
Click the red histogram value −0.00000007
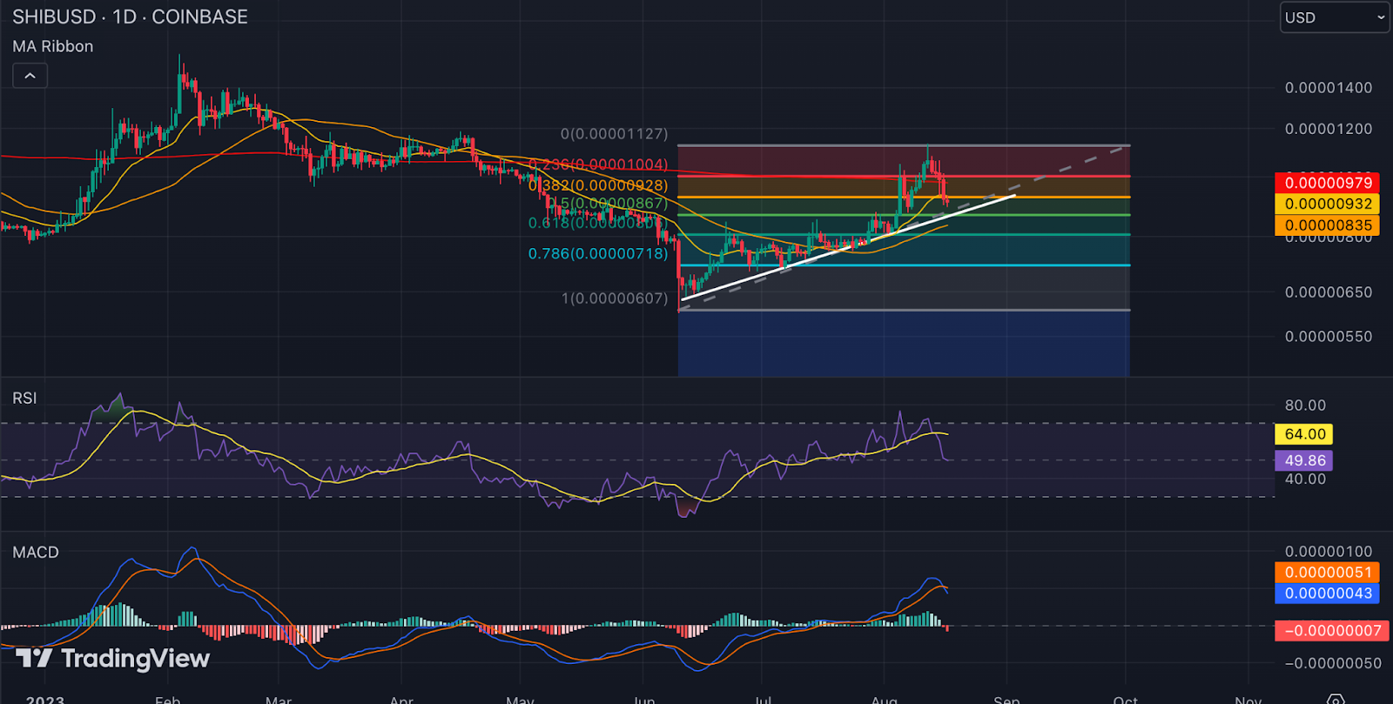(1330, 630)
